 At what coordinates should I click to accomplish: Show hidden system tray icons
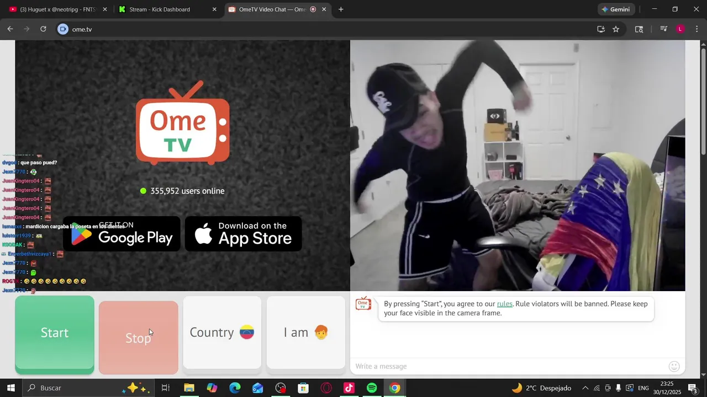coord(585,388)
